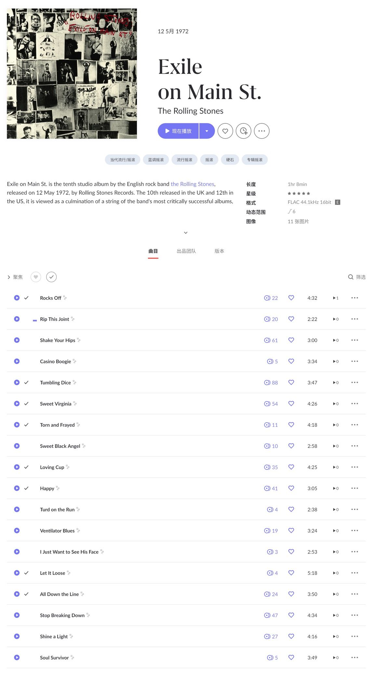The height and width of the screenshot is (673, 372).
Task: Open the album more options button
Action: click(262, 131)
